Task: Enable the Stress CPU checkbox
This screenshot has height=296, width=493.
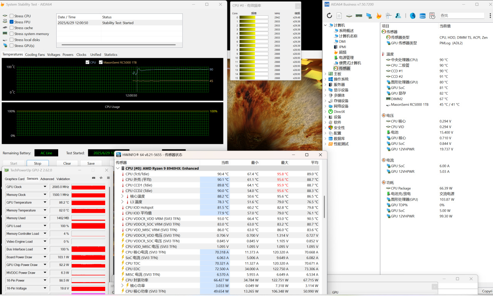Action: click(x=12, y=16)
